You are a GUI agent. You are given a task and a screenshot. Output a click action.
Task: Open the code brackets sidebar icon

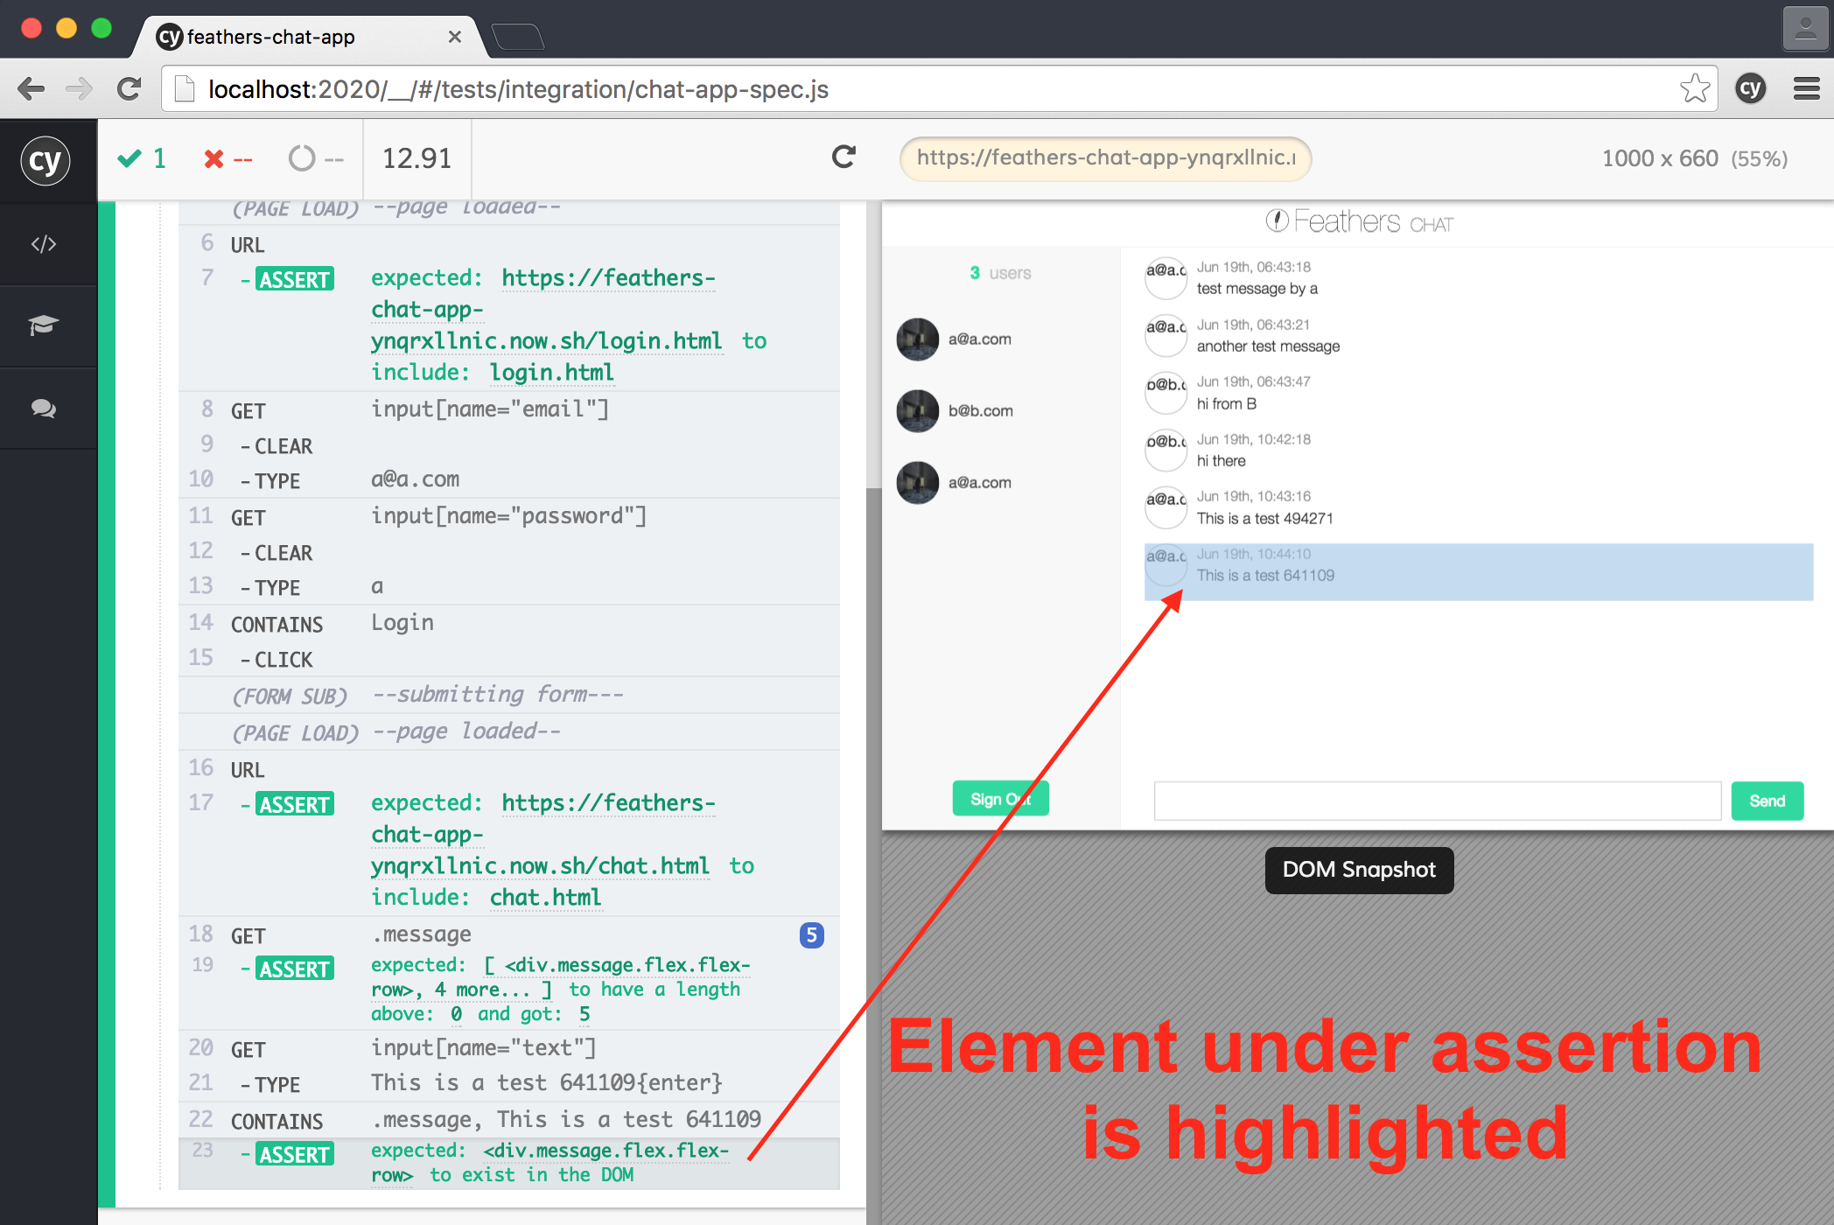pyautogui.click(x=44, y=244)
